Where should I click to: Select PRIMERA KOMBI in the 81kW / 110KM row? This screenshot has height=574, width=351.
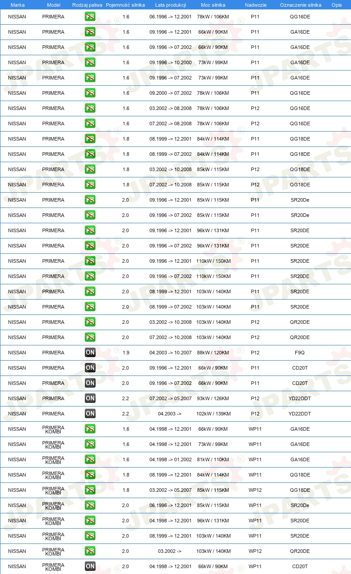53,460
